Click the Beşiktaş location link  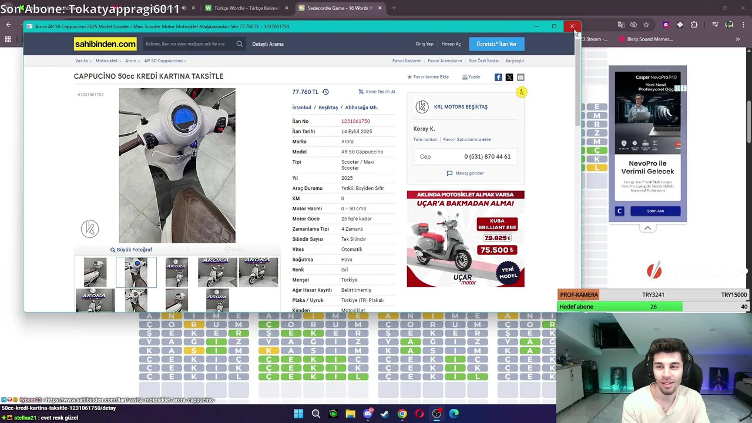coord(328,108)
